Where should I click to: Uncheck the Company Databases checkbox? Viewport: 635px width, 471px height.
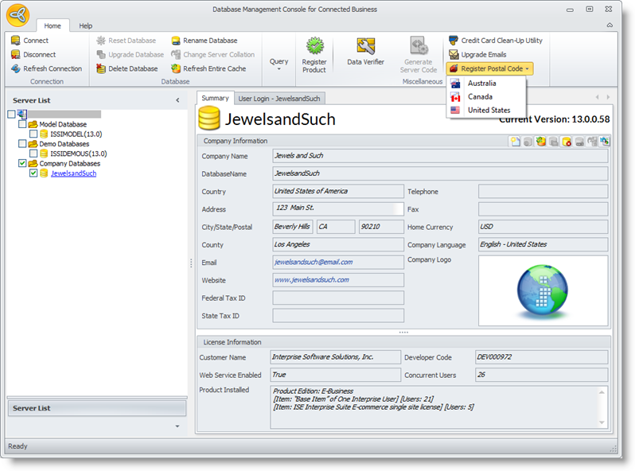pyautogui.click(x=22, y=163)
